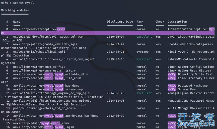
Task: Click 'Yes' check value in kimai_sqli row
Action: click(x=158, y=52)
